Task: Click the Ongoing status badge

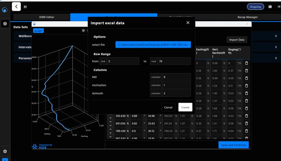Action: coord(255,7)
